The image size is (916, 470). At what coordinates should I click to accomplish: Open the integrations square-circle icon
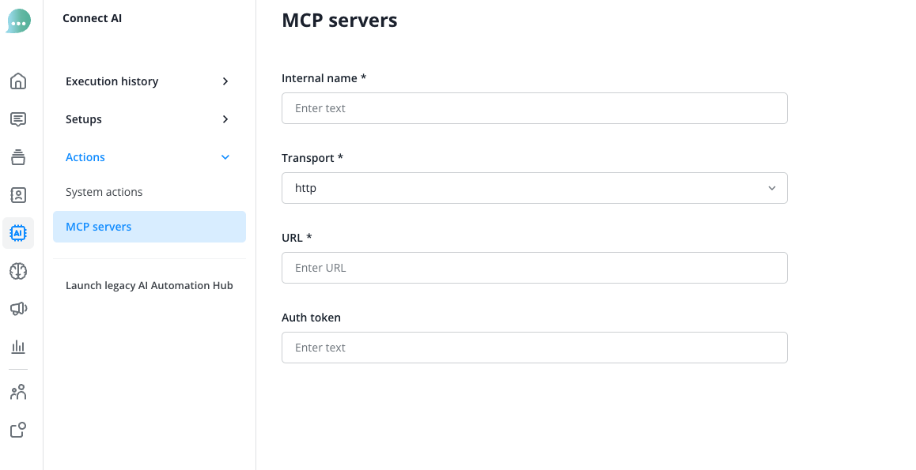[18, 430]
